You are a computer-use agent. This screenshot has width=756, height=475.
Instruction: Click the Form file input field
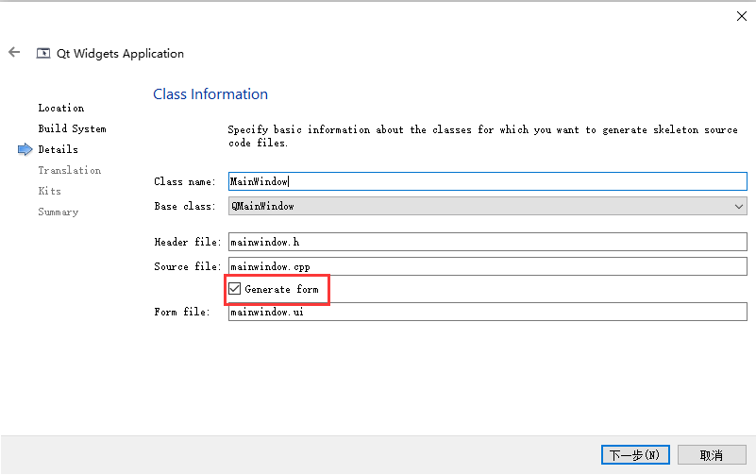(x=487, y=312)
